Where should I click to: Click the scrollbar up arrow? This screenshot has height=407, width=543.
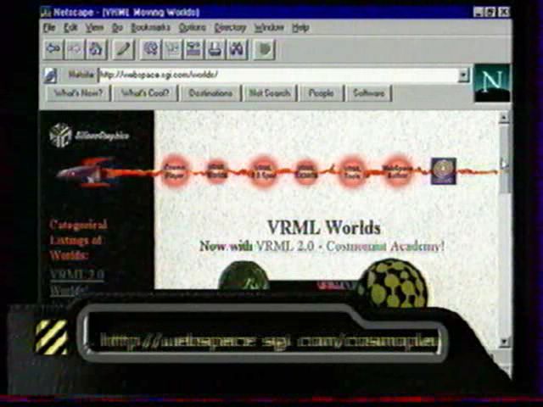click(x=504, y=118)
